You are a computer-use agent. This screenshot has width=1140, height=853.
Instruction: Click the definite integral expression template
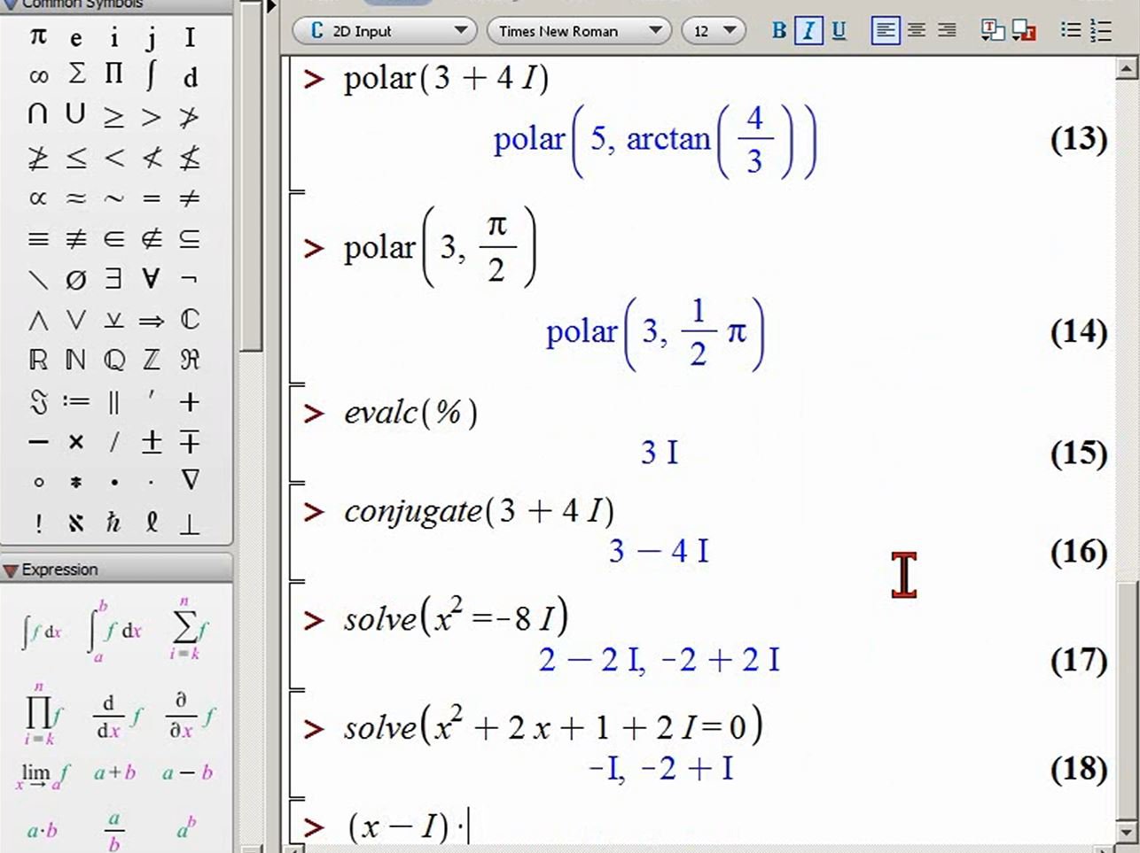(114, 630)
